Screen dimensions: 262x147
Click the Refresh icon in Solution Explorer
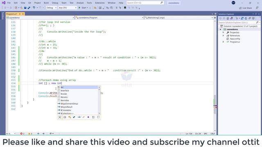click(x=246, y=18)
